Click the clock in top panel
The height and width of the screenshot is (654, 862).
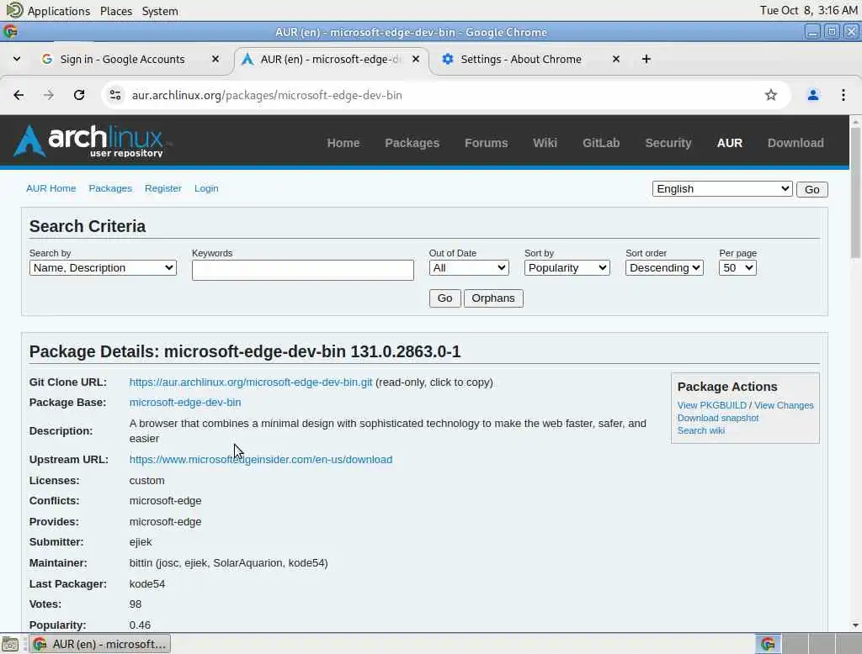click(808, 10)
